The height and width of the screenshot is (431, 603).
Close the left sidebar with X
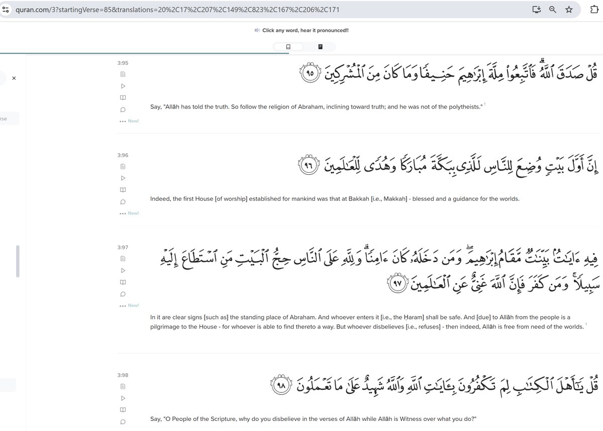click(14, 78)
